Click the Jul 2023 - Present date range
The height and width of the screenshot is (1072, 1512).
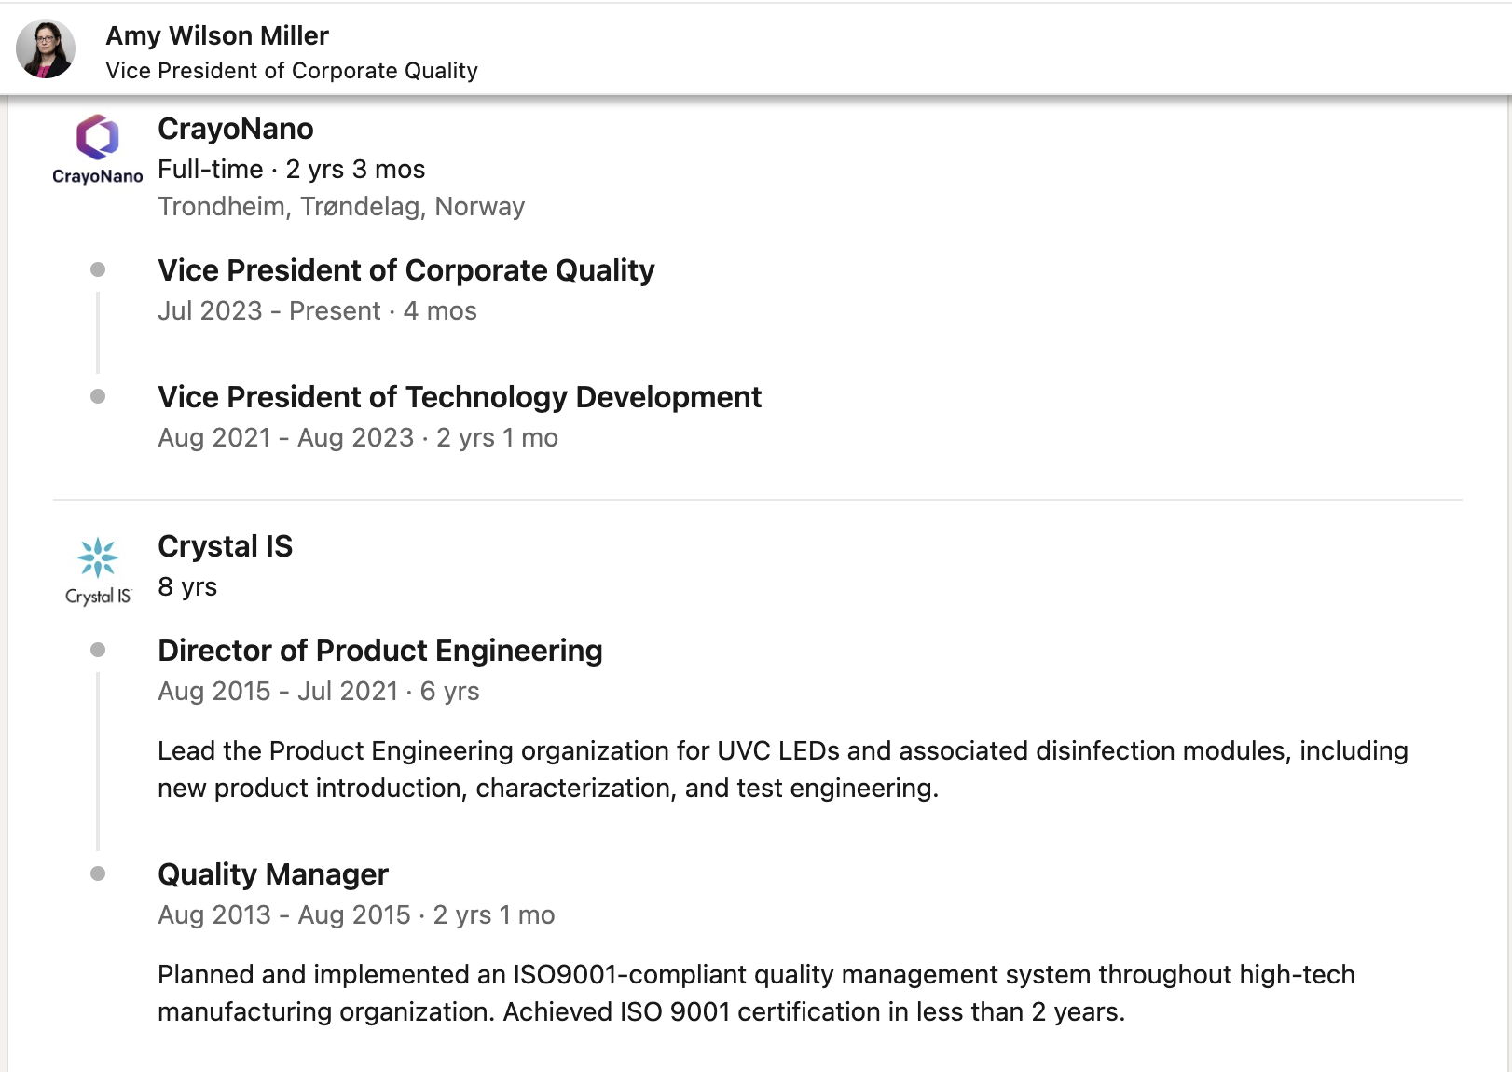[x=269, y=311]
